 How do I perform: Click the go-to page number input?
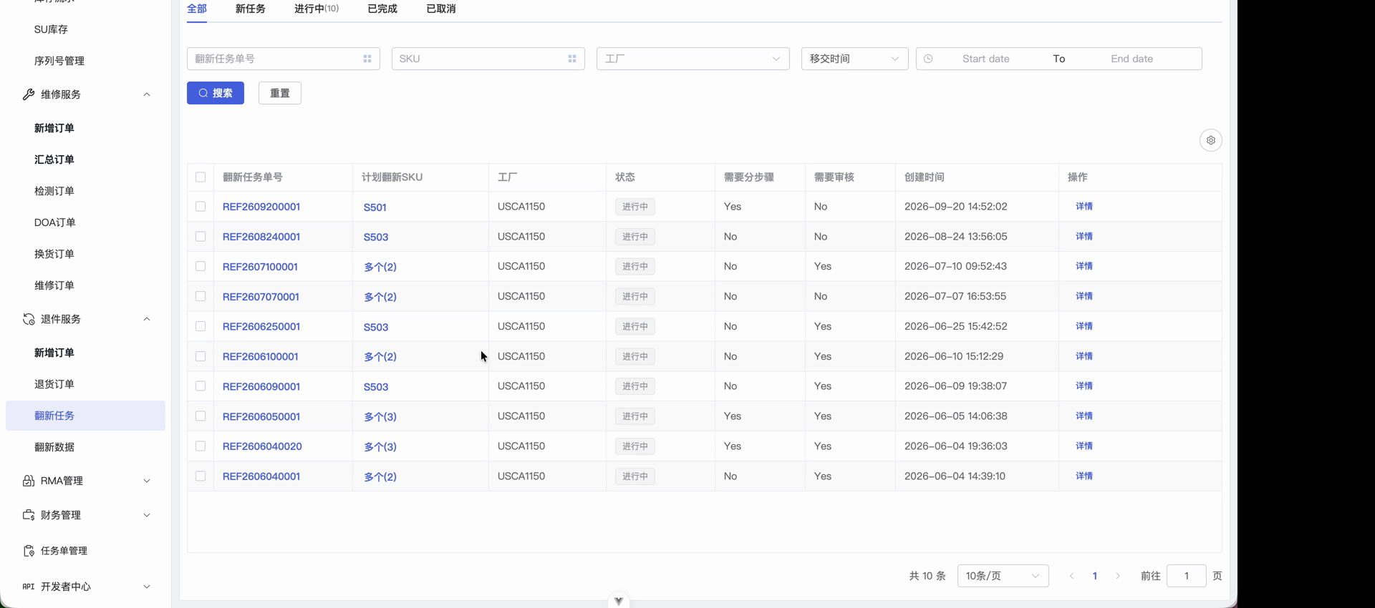1187,576
